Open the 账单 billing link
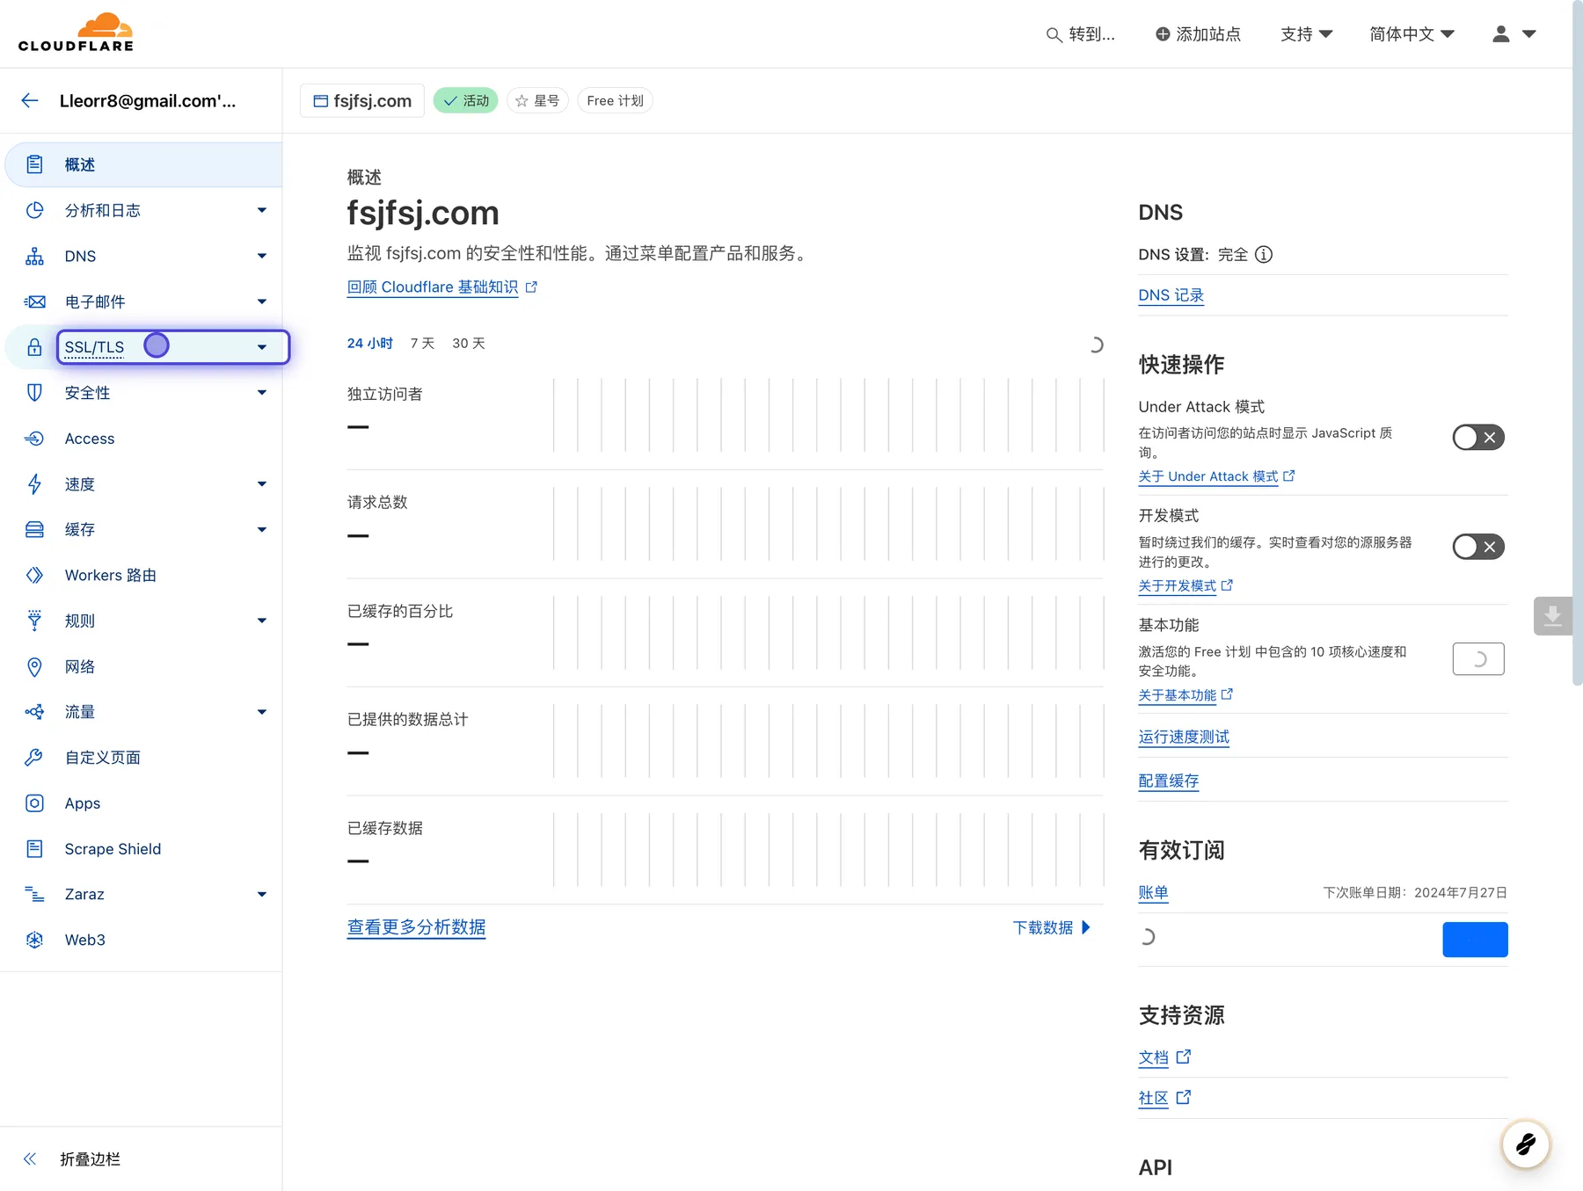Screen dimensions: 1583x1191 click(x=1153, y=892)
